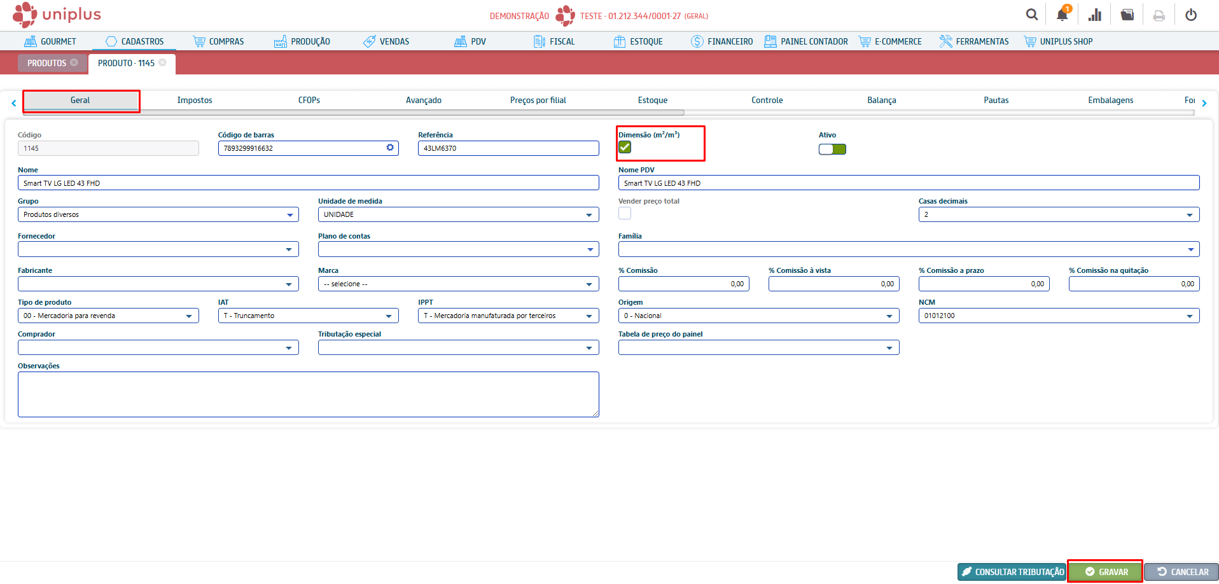Click the wallet icon in header
The height and width of the screenshot is (584, 1219).
tap(1127, 15)
